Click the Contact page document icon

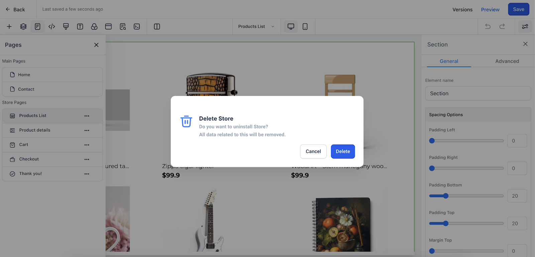pos(12,89)
